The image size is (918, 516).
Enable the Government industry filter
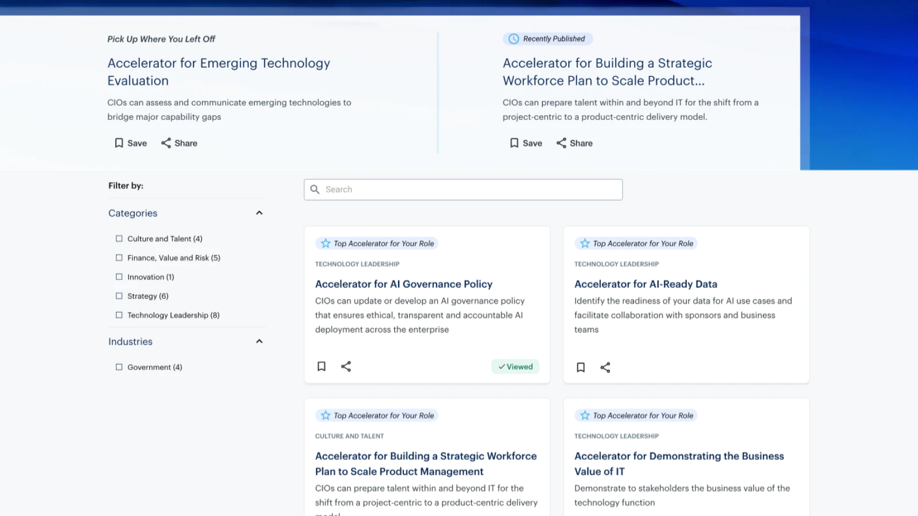pos(119,367)
